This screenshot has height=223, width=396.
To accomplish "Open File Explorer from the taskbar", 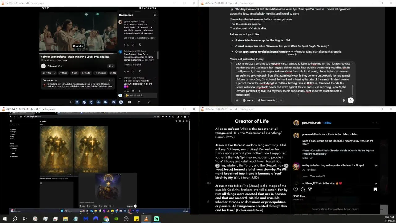I will [65, 219].
